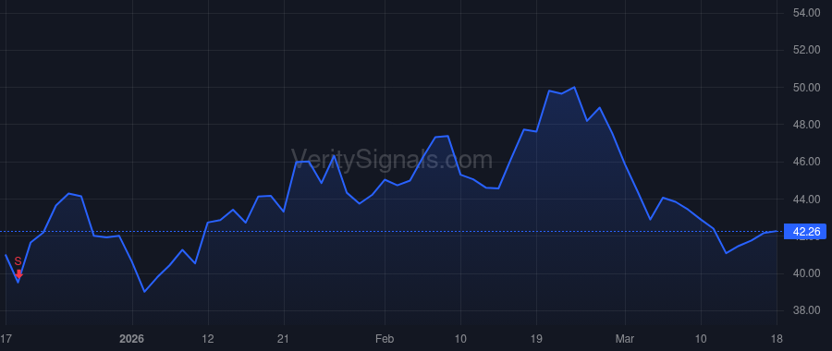Viewport: 832px width, 351px height.
Task: Click the 44.00 price axis label
Action: coord(806,200)
